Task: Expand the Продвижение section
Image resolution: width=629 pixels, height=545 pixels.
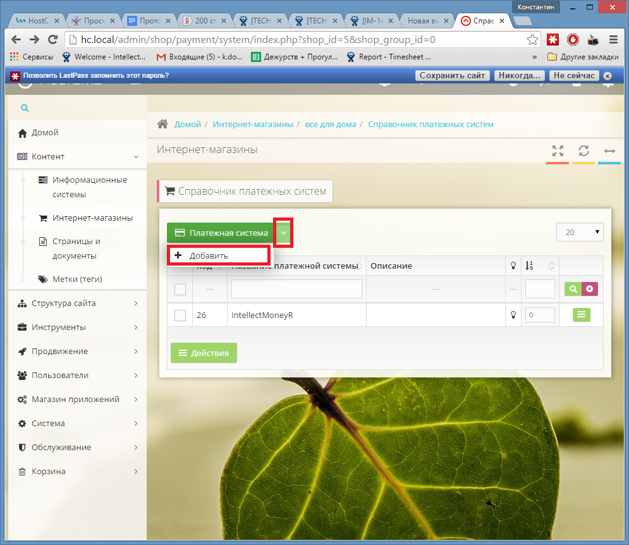Action: tap(77, 351)
